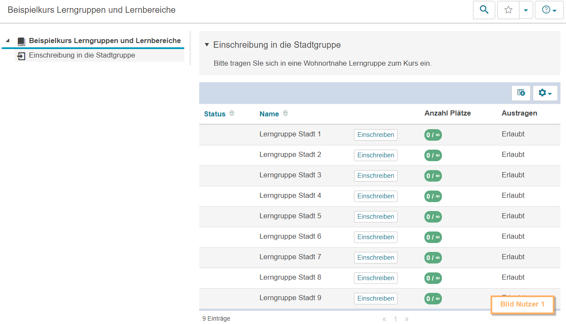Collapse the Beispielkurs navigation tree
566x324 pixels.
(x=7, y=40)
